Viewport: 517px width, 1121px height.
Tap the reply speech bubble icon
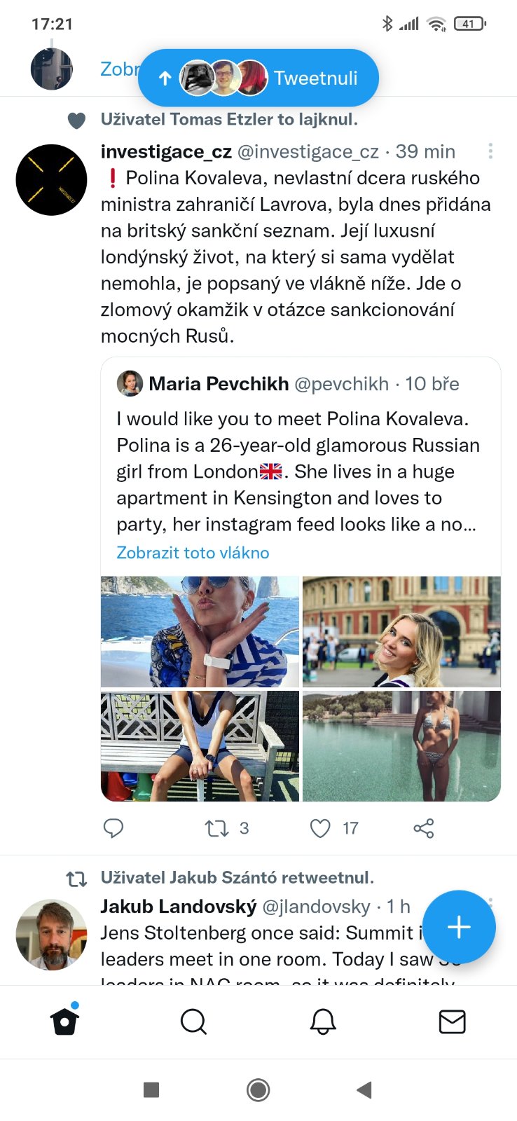[x=113, y=828]
